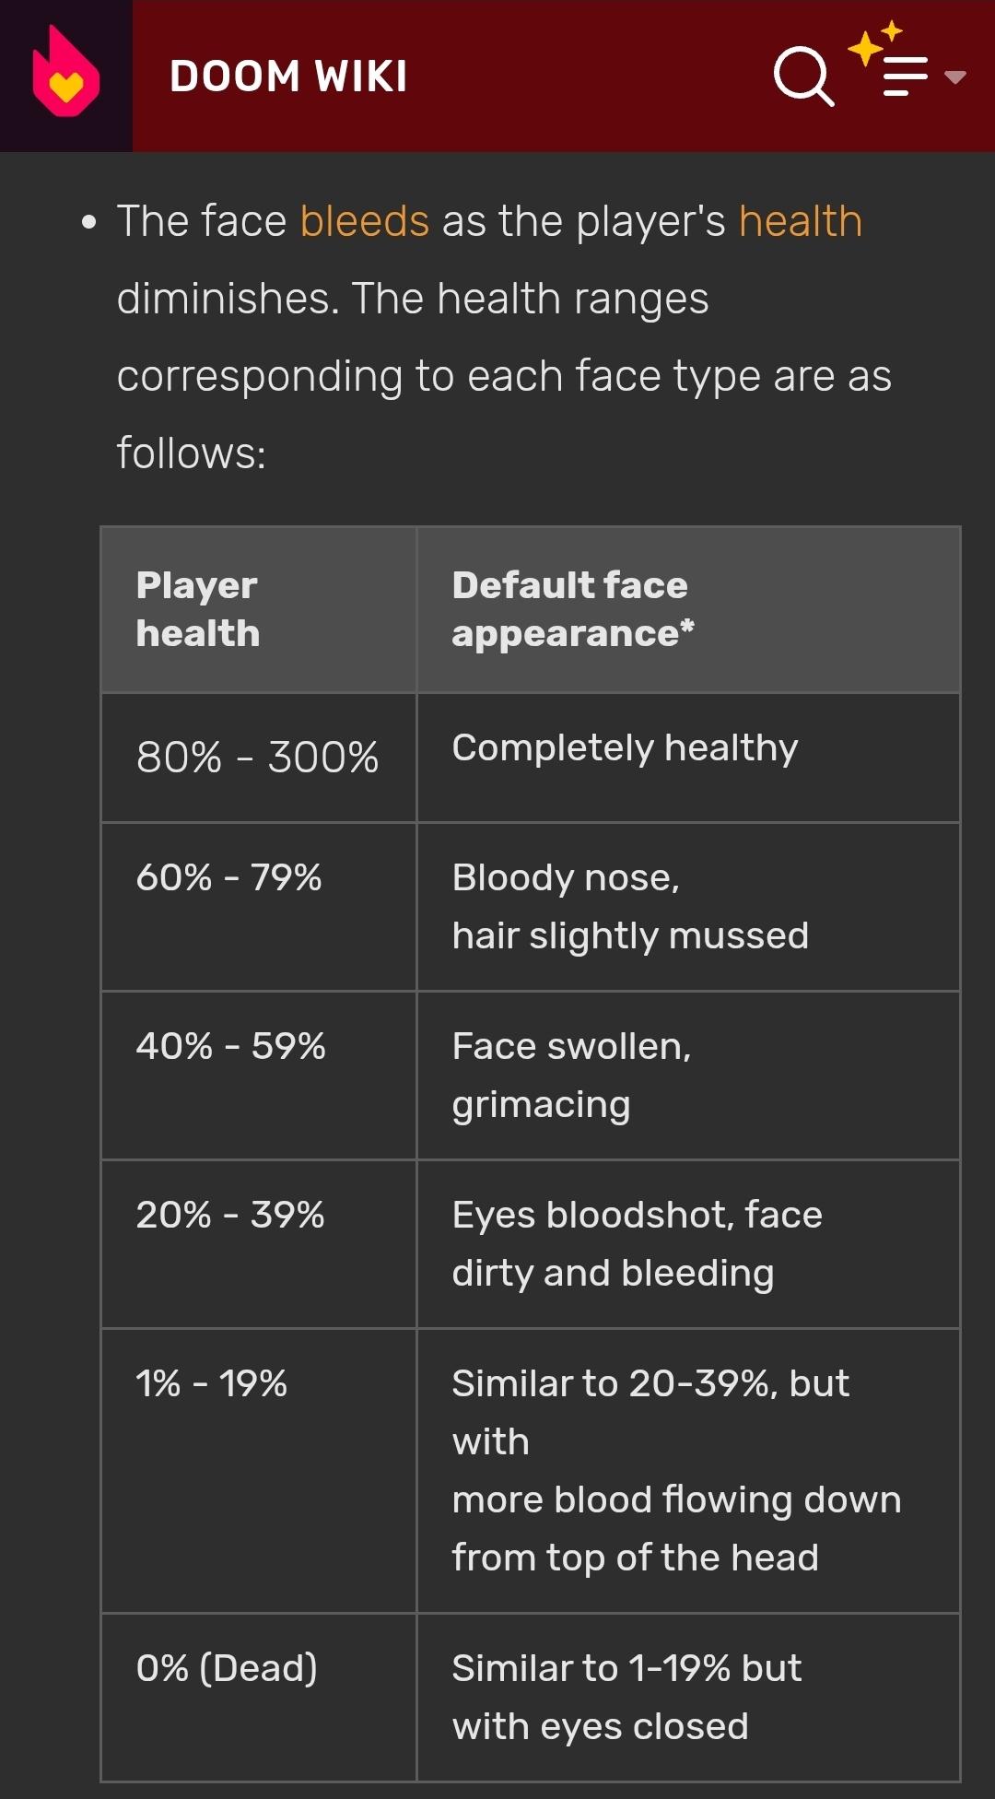
Task: Follow the orange "bleeds" link
Action: click(x=365, y=222)
